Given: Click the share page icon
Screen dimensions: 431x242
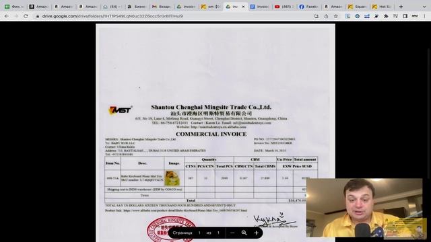Looking at the screenshot, I should (326, 16).
